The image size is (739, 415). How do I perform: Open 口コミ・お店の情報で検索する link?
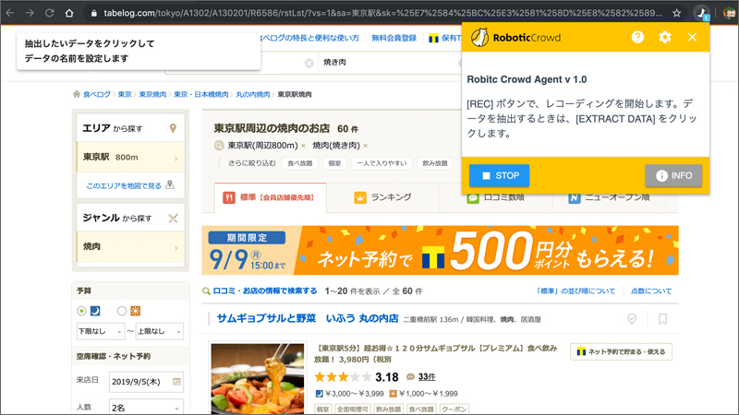point(265,291)
